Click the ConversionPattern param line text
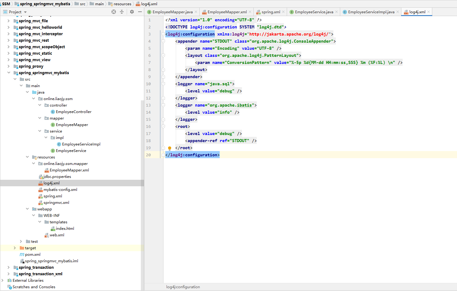The width and height of the screenshot is (457, 291). coord(299,63)
